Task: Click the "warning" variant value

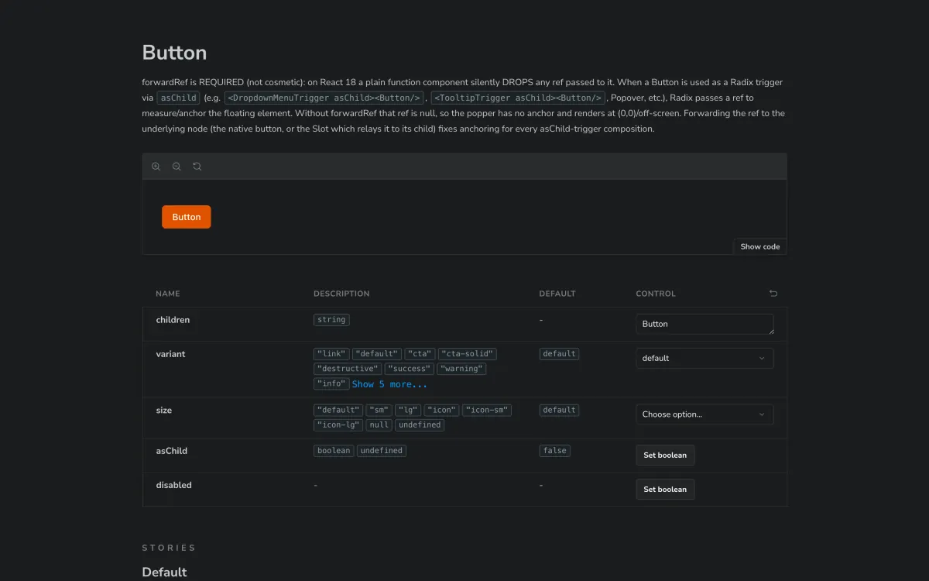Action: [462, 369]
